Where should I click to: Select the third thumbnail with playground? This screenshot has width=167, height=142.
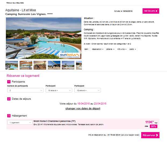coord(40,65)
